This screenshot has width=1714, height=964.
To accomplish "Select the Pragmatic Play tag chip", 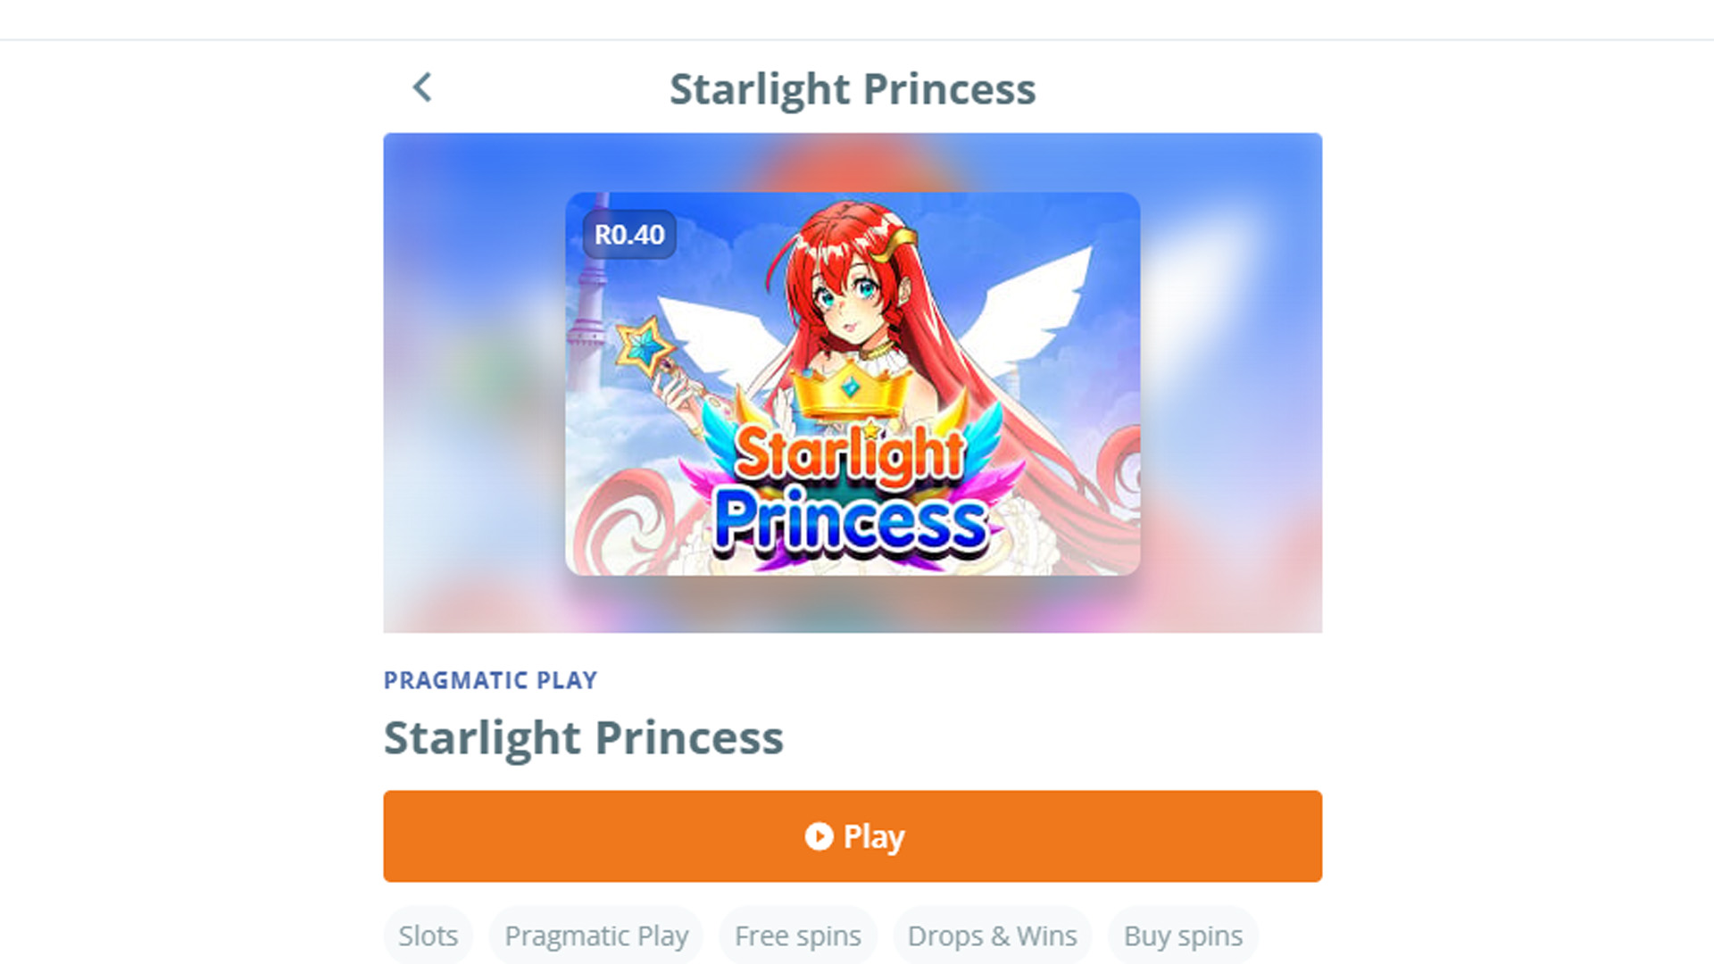I will click(x=596, y=935).
